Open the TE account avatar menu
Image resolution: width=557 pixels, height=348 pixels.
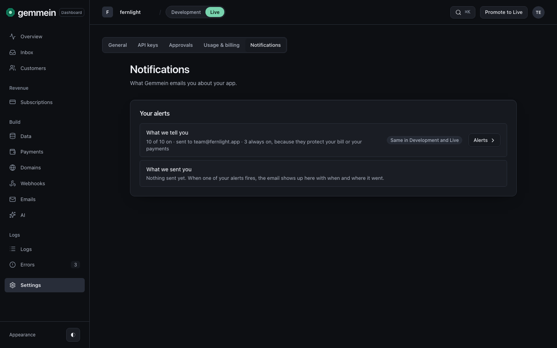coord(538,12)
